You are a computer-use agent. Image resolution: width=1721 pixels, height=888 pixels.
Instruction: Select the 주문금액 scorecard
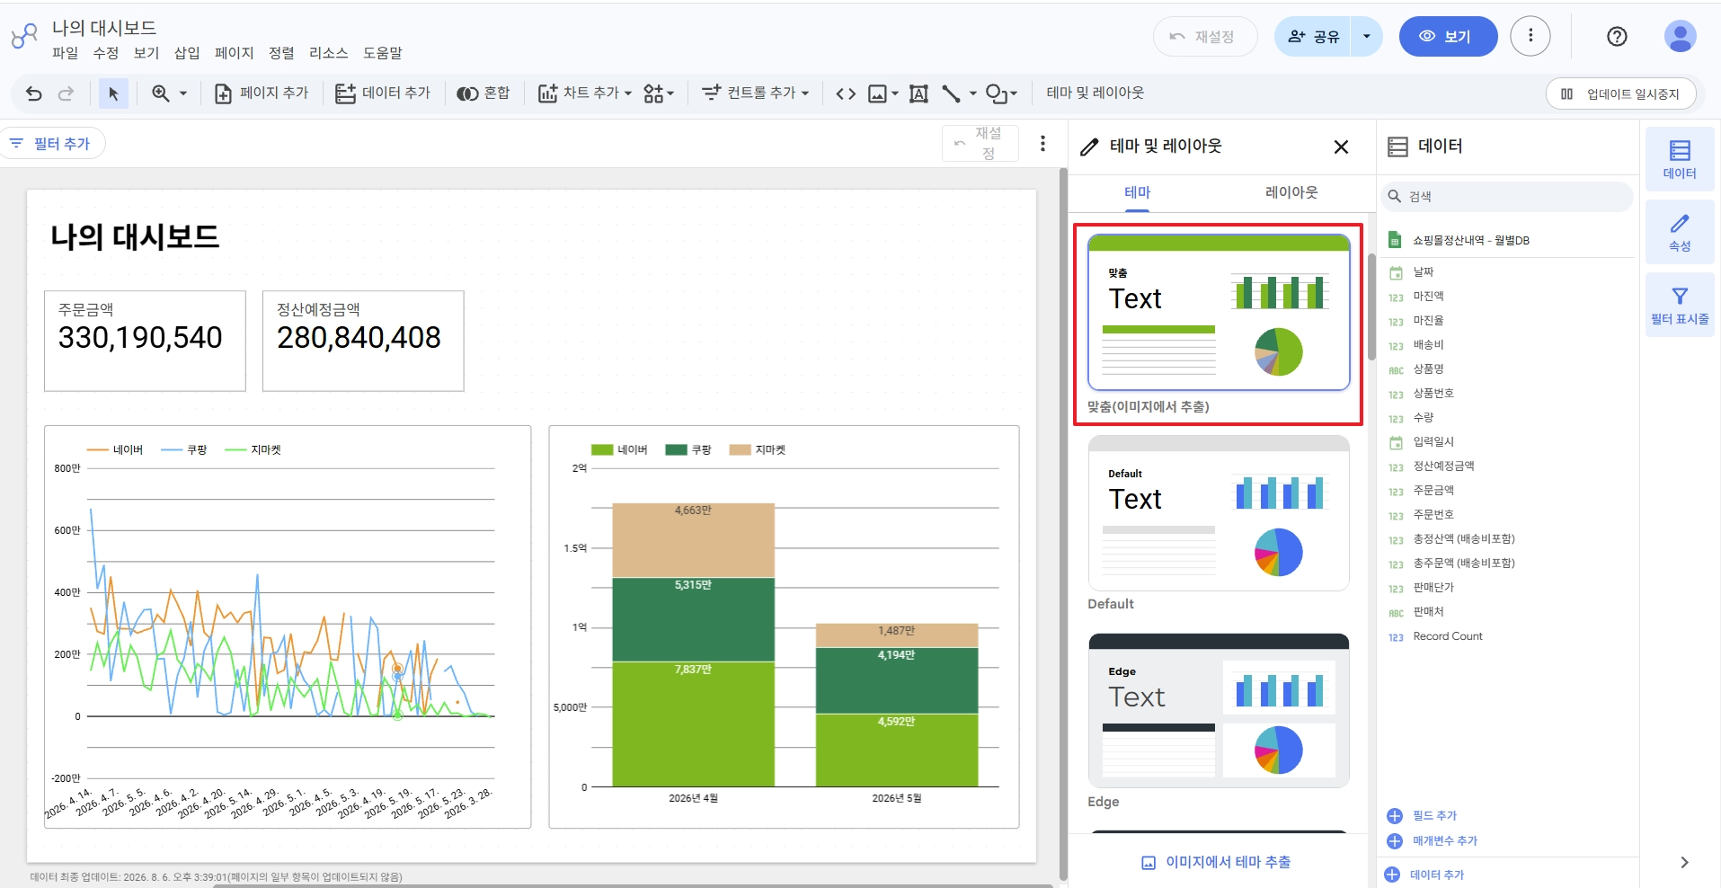click(145, 341)
